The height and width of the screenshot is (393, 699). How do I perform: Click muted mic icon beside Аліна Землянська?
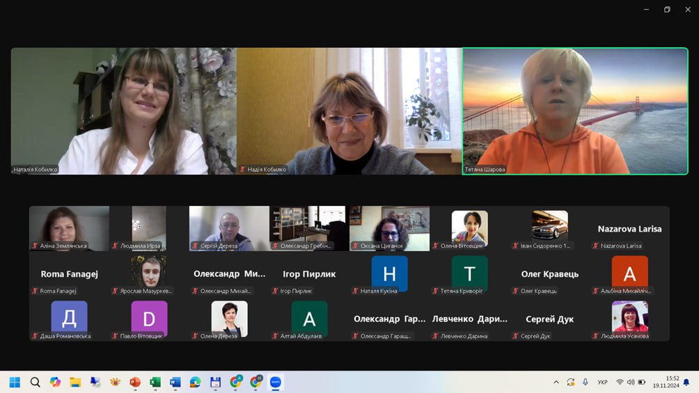tap(35, 246)
